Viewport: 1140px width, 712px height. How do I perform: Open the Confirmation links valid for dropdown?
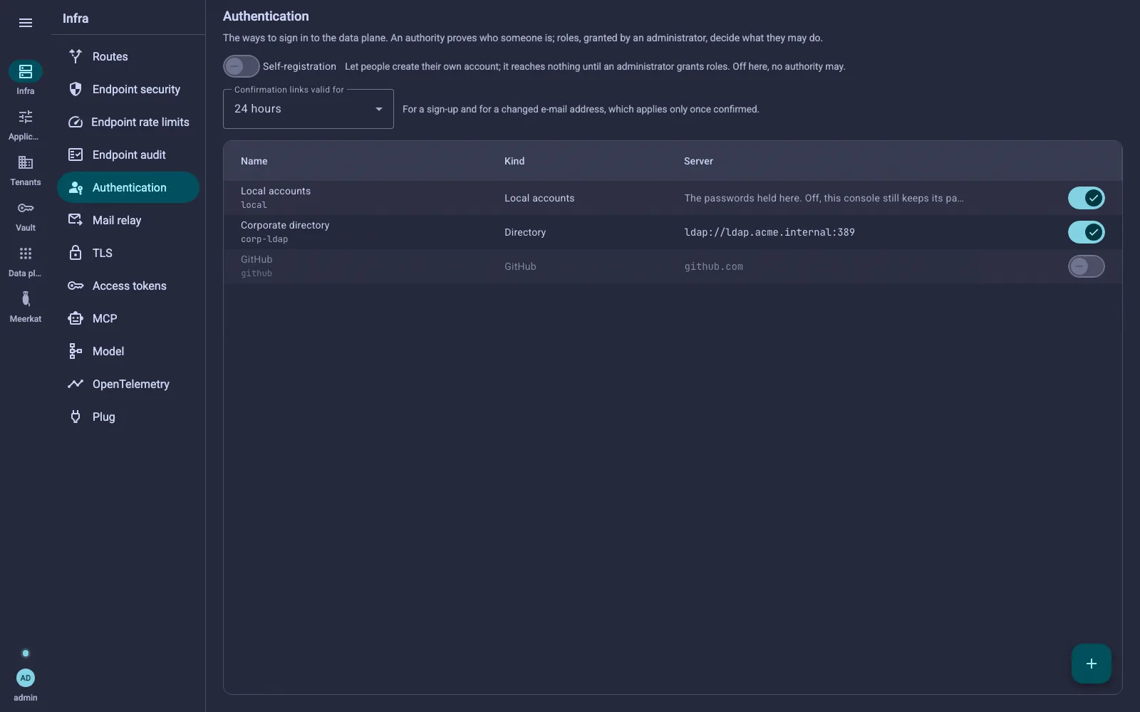309,109
